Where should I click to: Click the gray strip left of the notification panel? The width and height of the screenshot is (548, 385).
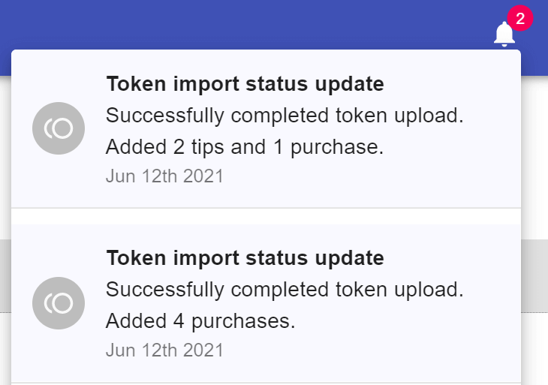point(5,274)
